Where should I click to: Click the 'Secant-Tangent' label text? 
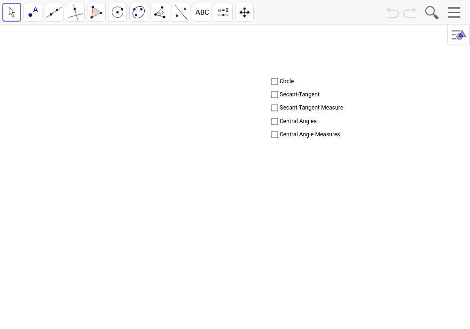pos(299,94)
